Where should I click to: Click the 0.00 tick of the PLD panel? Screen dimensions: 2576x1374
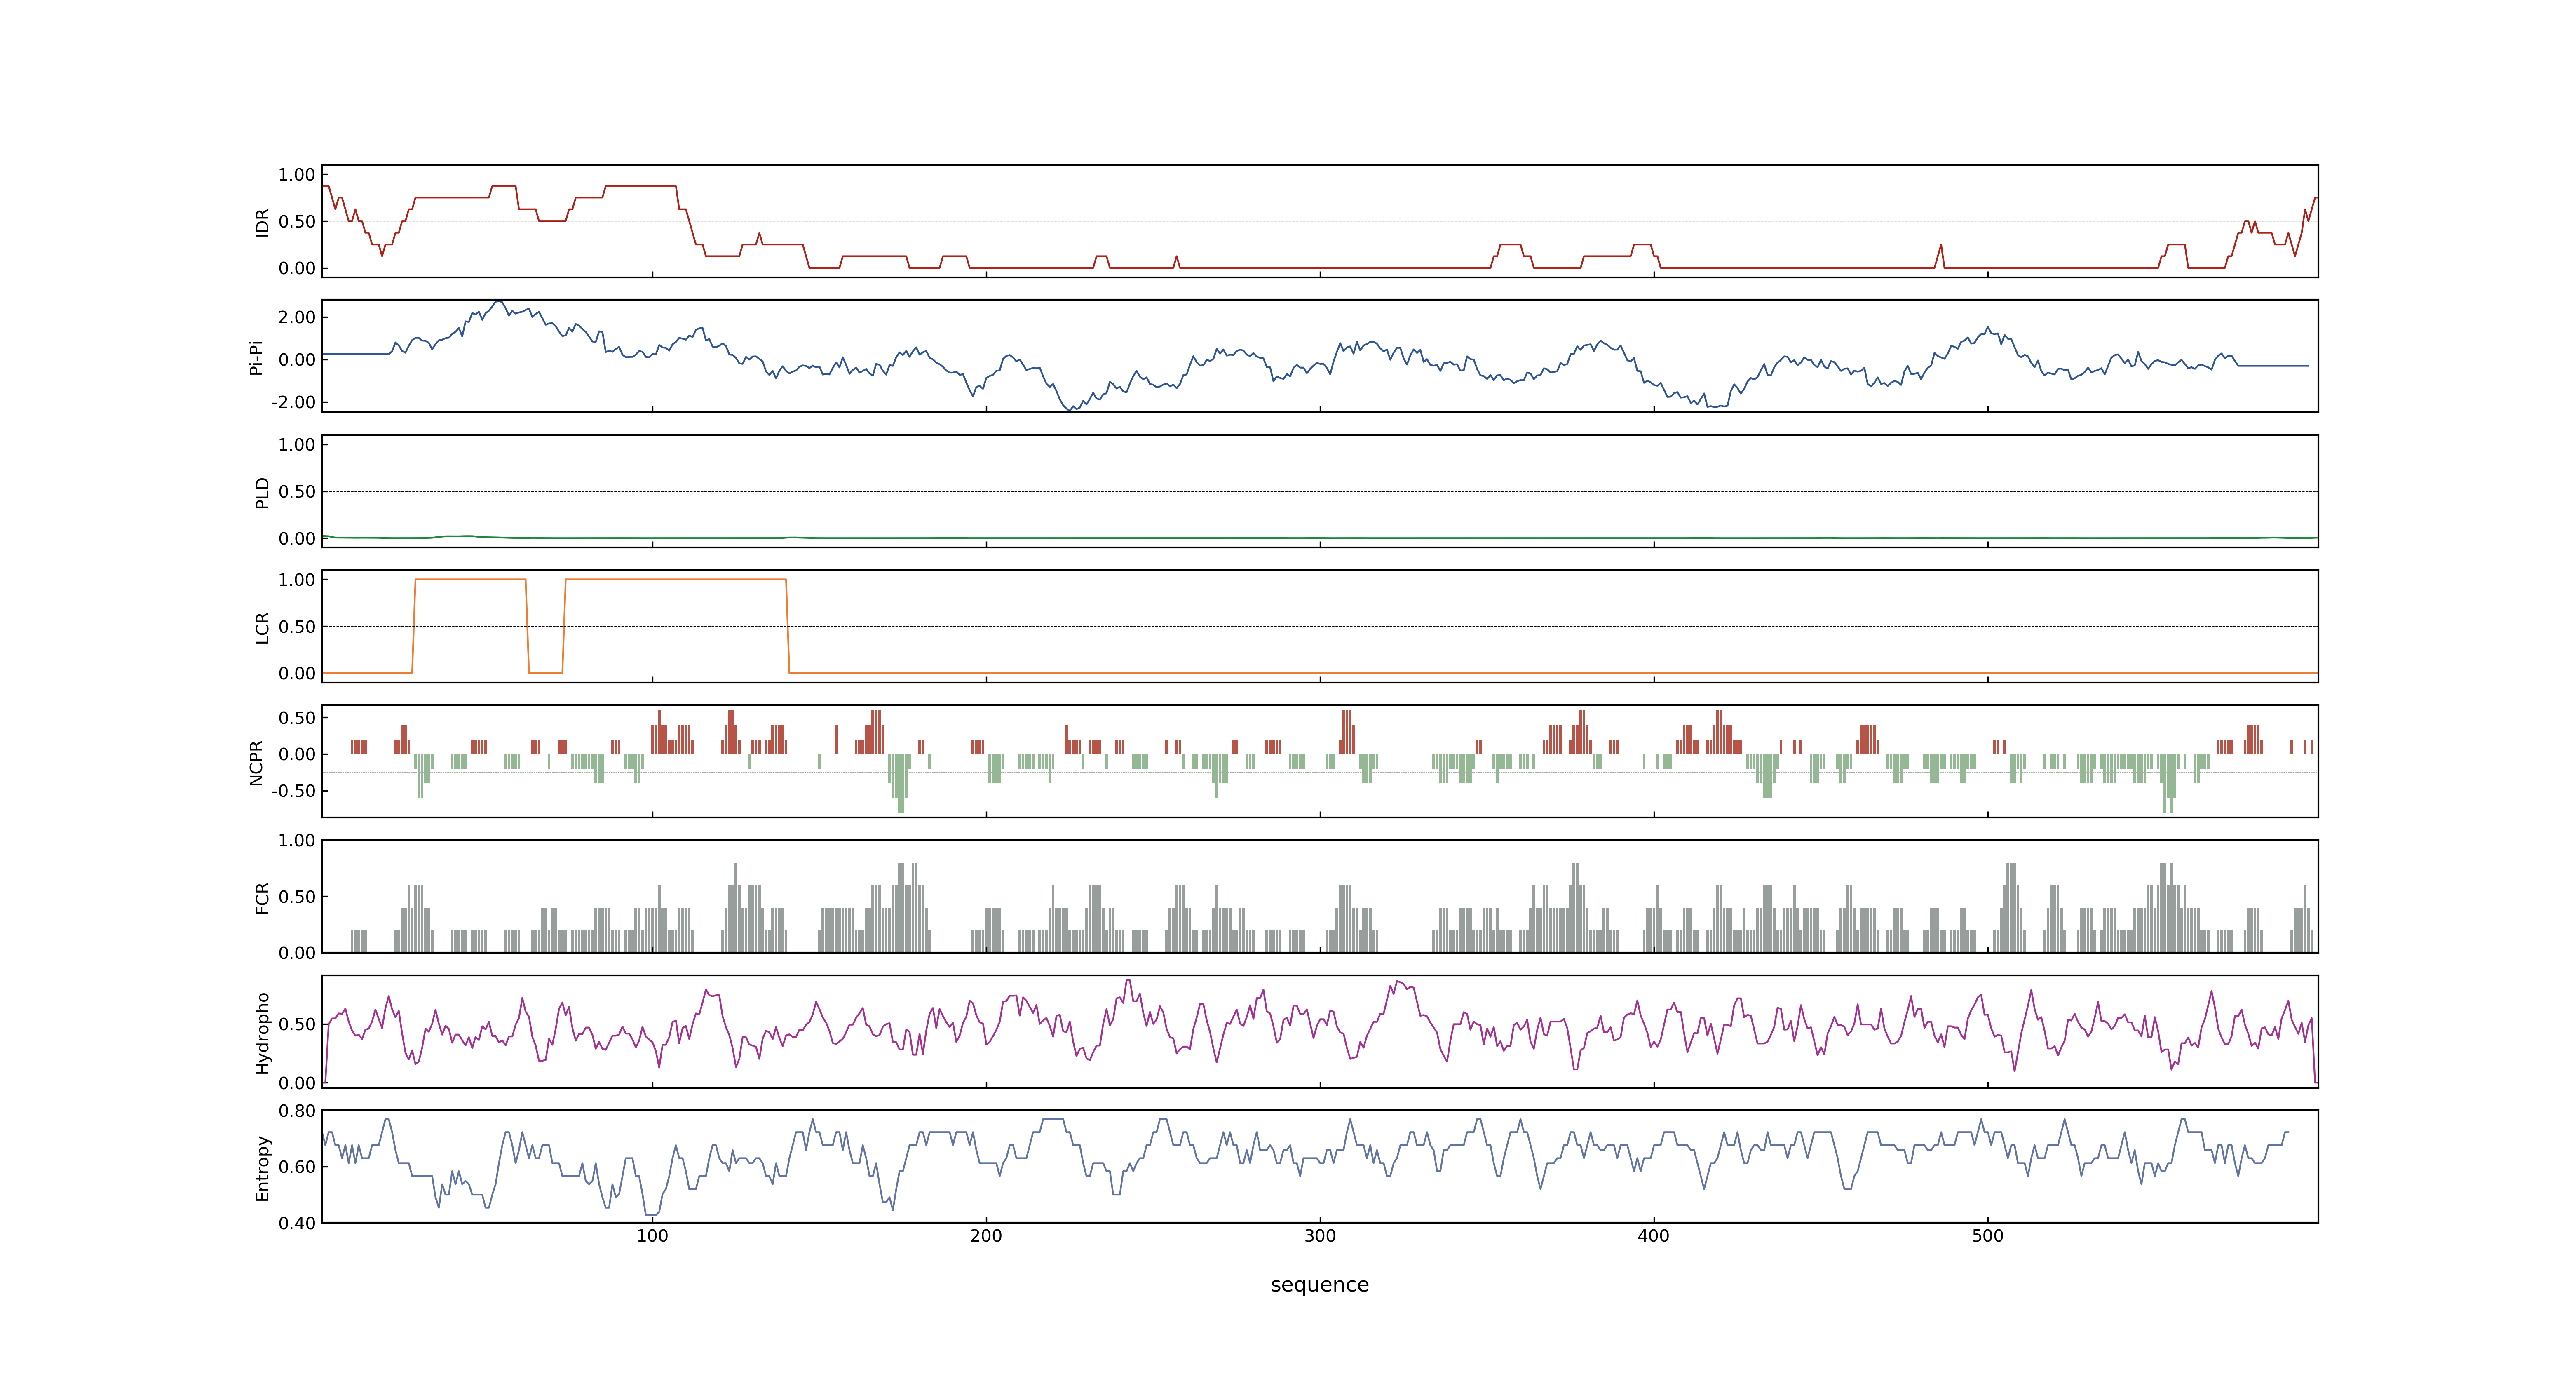click(297, 538)
